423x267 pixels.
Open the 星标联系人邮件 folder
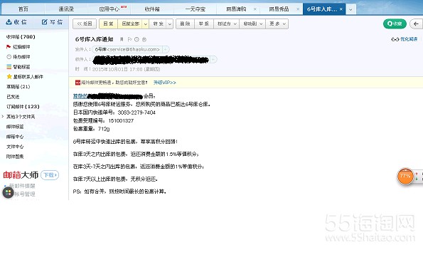pyautogui.click(x=28, y=77)
